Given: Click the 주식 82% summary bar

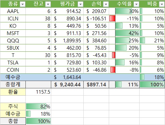Looking at the screenshot, I should [36, 106].
